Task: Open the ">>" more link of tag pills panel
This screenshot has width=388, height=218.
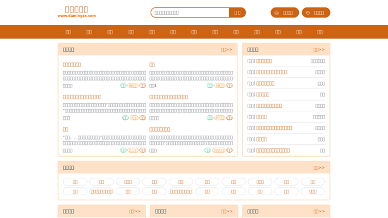Action: tap(319, 168)
